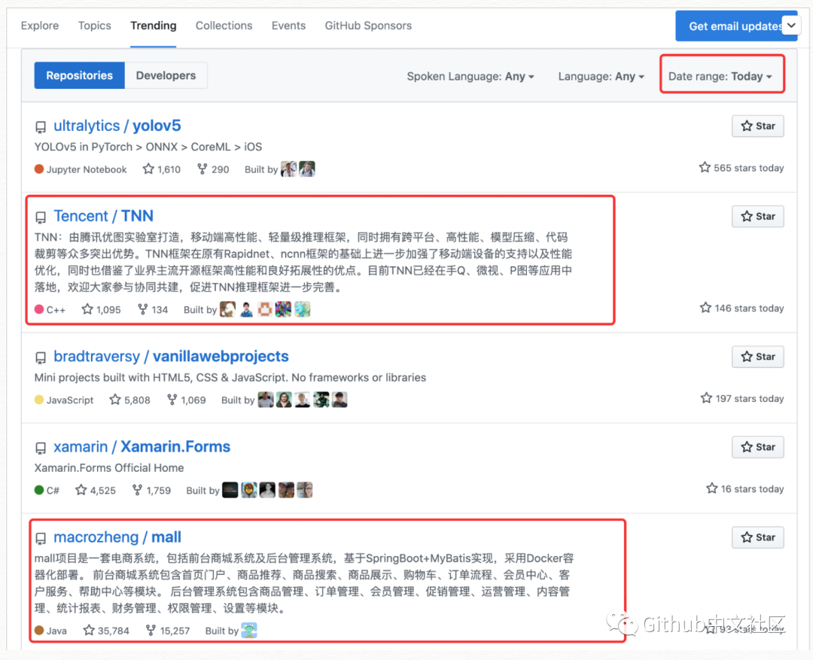
Task: Click repo icon beside macrozheng / mall
Action: point(41,538)
